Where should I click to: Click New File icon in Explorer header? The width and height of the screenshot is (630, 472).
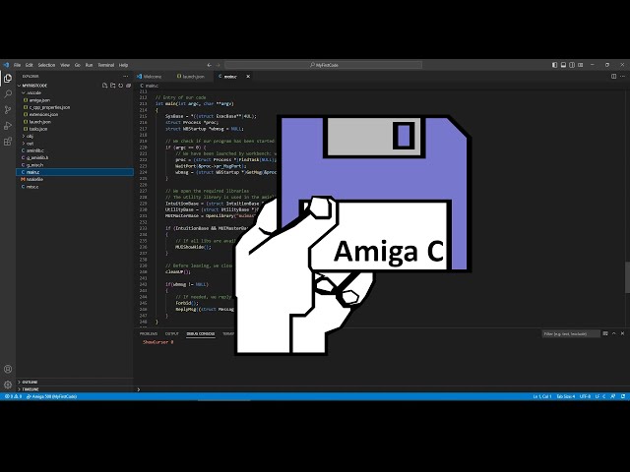tap(105, 86)
